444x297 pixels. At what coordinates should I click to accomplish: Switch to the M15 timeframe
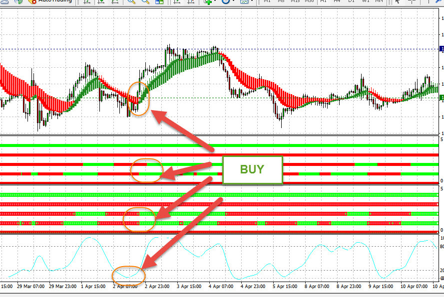[295, 1]
